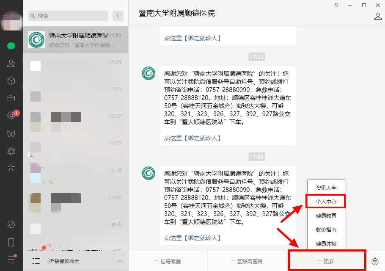
Task: Choose 健康体检 from the popup menu
Action: pos(326,244)
